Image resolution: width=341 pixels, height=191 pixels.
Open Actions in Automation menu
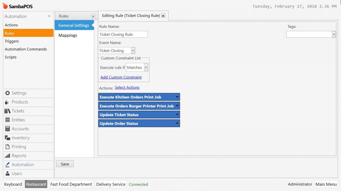coord(28,25)
